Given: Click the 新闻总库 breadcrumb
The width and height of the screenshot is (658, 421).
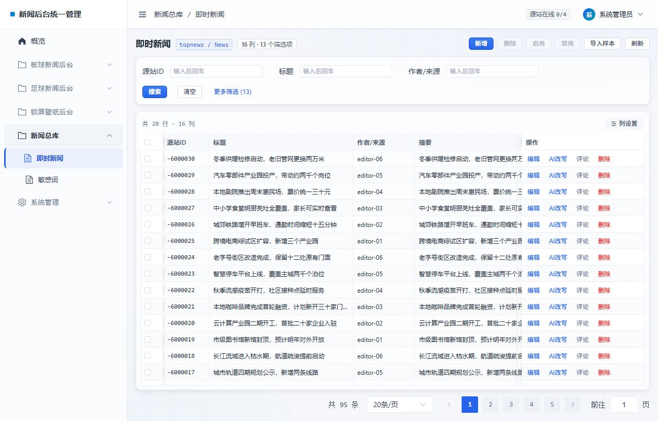Looking at the screenshot, I should pyautogui.click(x=169, y=14).
